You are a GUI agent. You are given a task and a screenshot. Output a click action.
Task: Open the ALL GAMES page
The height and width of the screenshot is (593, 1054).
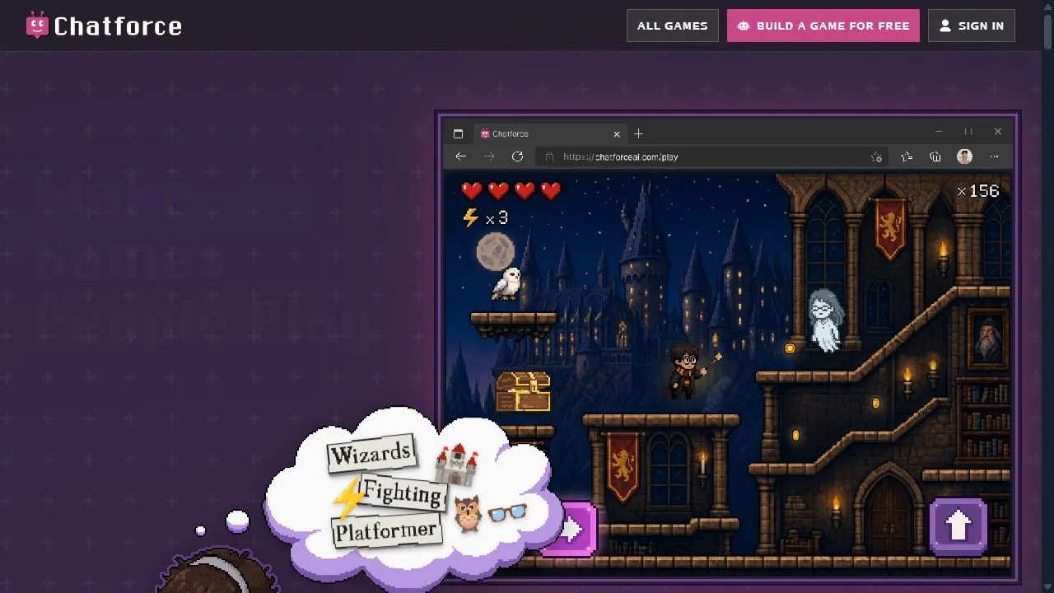tap(672, 26)
